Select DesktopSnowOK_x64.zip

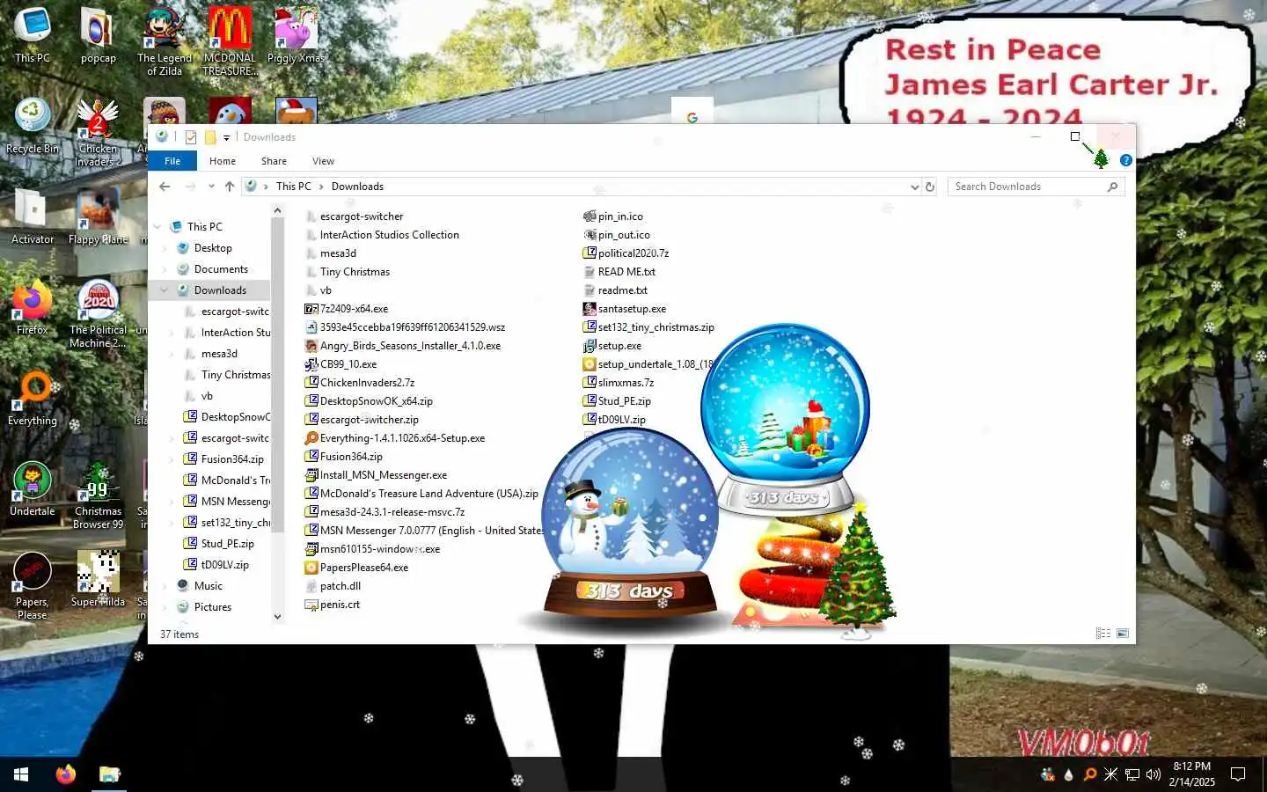(369, 401)
